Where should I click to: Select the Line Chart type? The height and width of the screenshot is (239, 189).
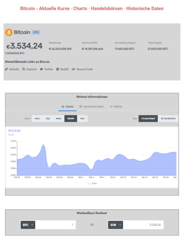[148, 119]
